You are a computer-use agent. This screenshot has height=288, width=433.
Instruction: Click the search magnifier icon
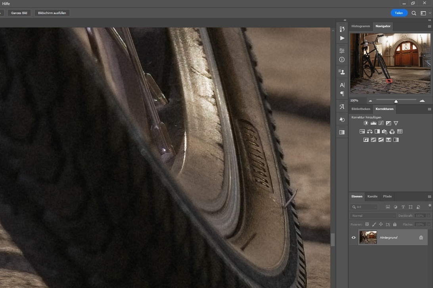(414, 13)
